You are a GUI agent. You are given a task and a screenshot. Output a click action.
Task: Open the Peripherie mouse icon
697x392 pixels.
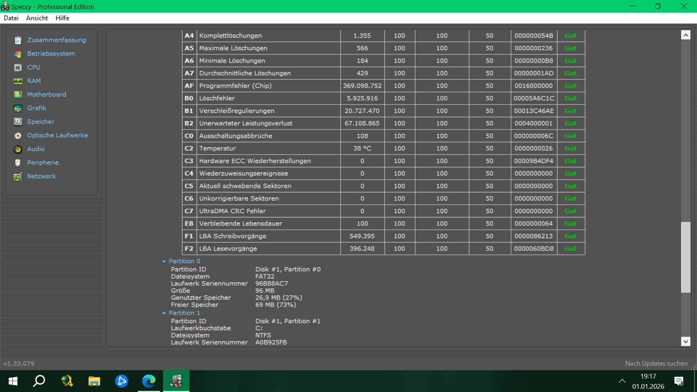tap(18, 163)
